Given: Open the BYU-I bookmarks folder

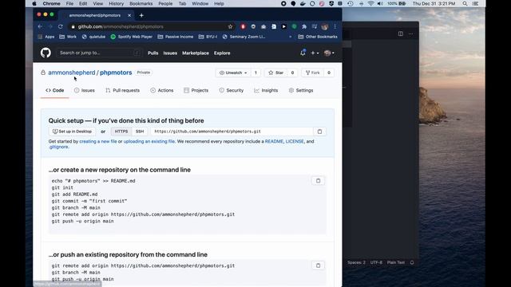Looking at the screenshot, I should click(208, 37).
